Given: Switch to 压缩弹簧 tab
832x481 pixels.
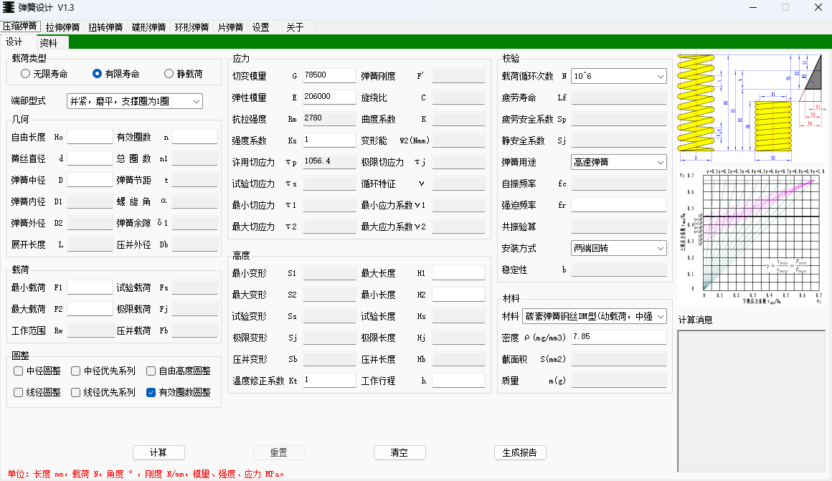Looking at the screenshot, I should (x=20, y=26).
